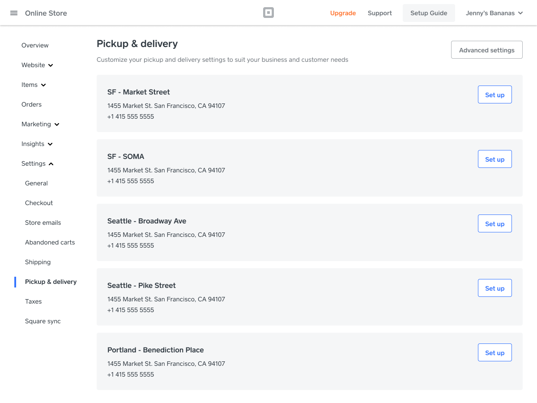Viewport: 537px width, 403px height.
Task: Go to Overview in sidebar
Action: click(x=35, y=45)
